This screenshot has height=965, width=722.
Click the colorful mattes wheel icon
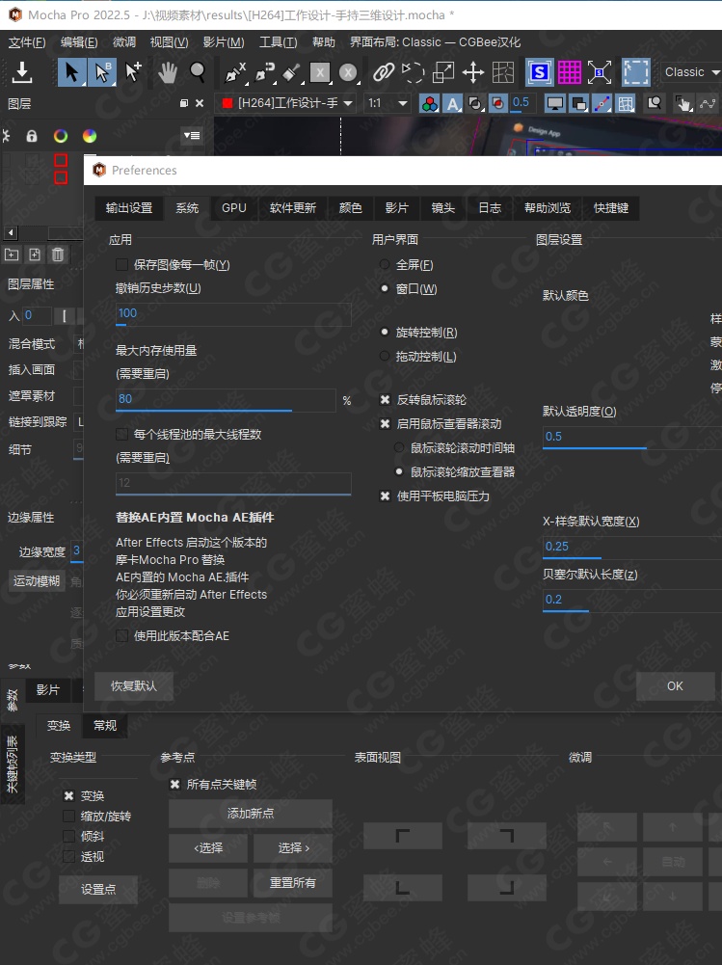coord(90,136)
